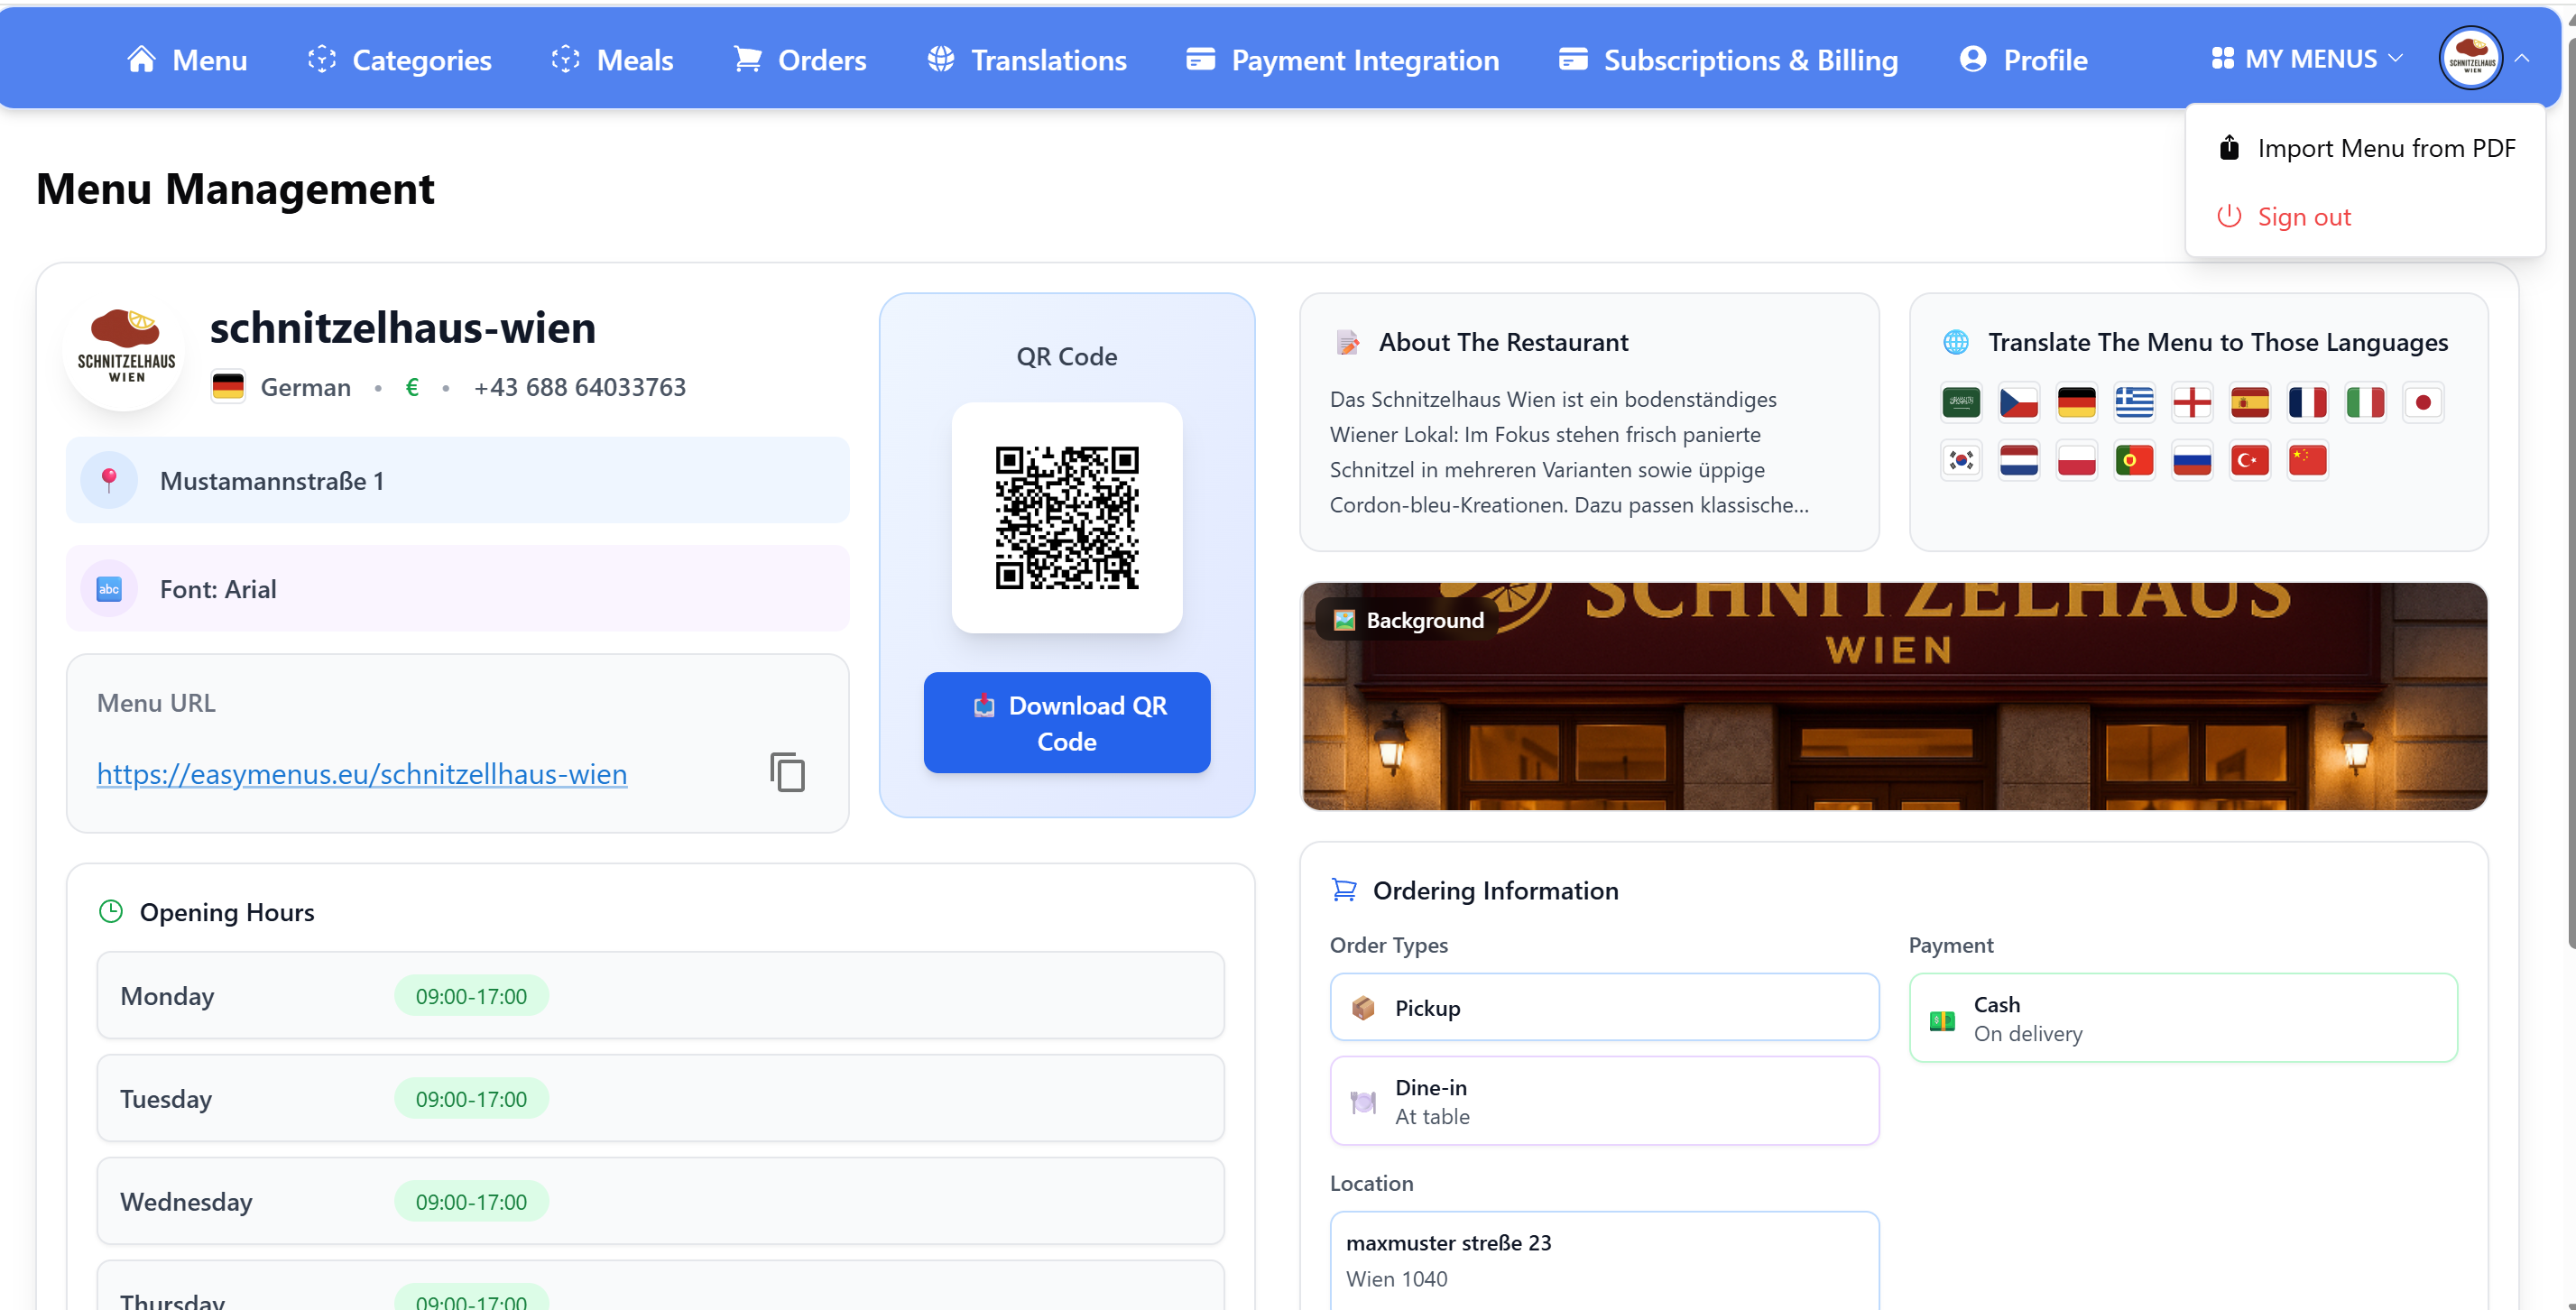Collapse the profile avatar menu chevron
The width and height of the screenshot is (2576, 1310).
click(x=2522, y=59)
